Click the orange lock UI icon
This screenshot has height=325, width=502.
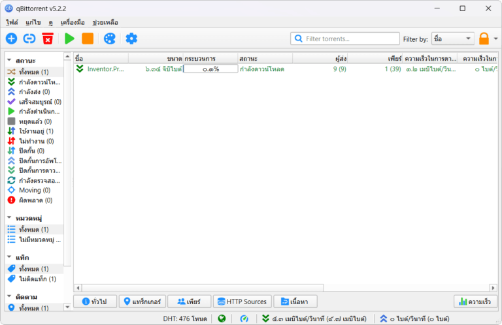point(484,39)
